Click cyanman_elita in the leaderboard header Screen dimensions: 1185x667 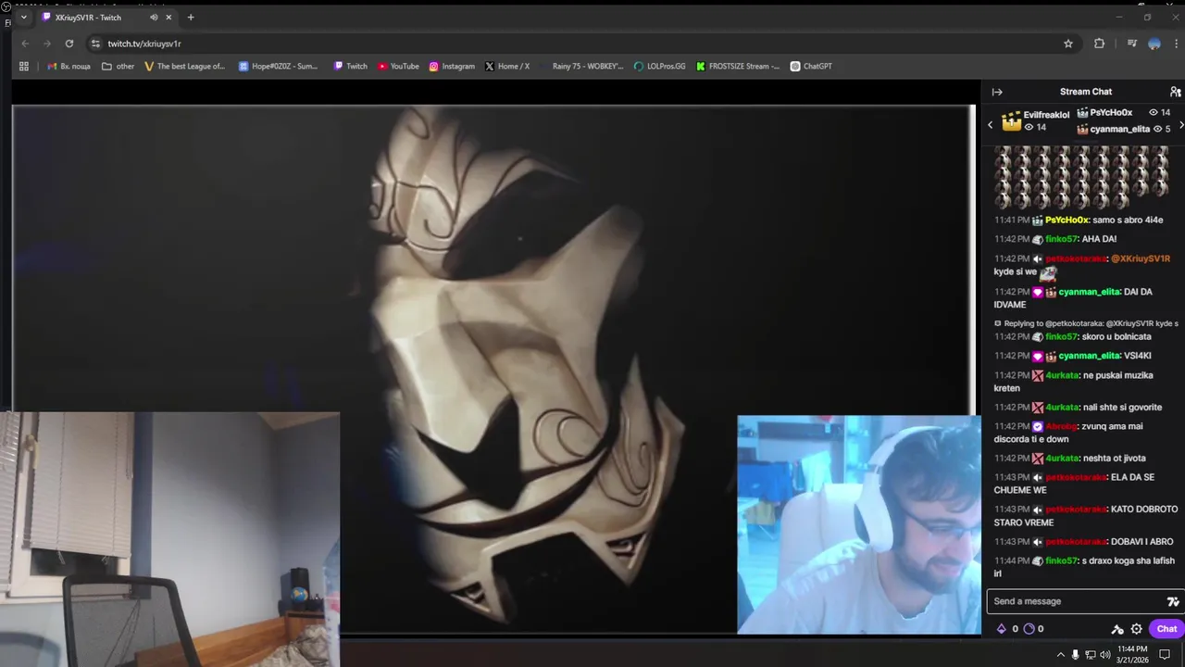point(1120,130)
